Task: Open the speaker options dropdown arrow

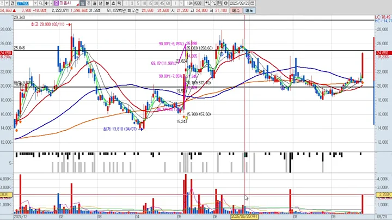Action: coord(51,3)
